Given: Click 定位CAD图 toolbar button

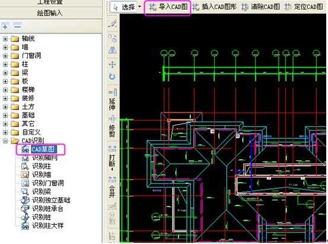Looking at the screenshot, I should (304, 7).
